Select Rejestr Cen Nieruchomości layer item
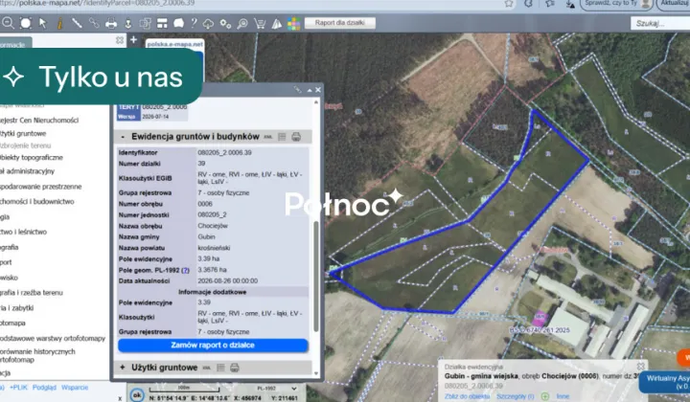This screenshot has width=690, height=402. pos(39,120)
